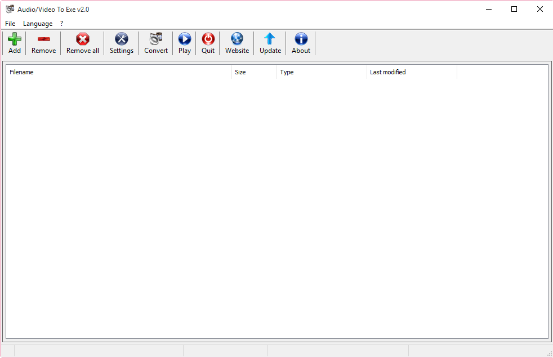Viewport: 553px width, 358px height.
Task: Sort by the Last modified column header
Action: pos(412,72)
